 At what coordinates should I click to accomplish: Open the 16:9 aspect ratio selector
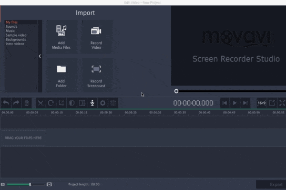[262, 103]
